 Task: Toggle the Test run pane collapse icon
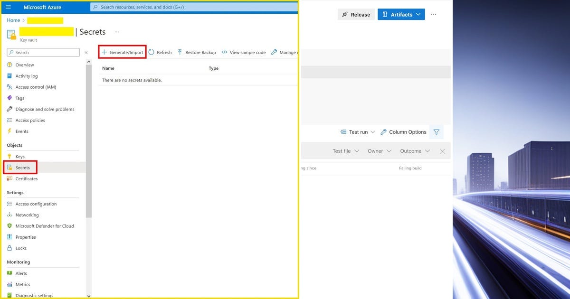[343, 132]
